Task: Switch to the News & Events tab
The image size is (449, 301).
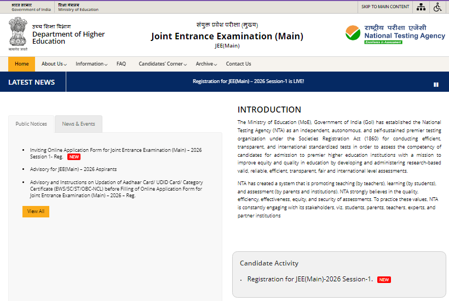Action: 78,124
